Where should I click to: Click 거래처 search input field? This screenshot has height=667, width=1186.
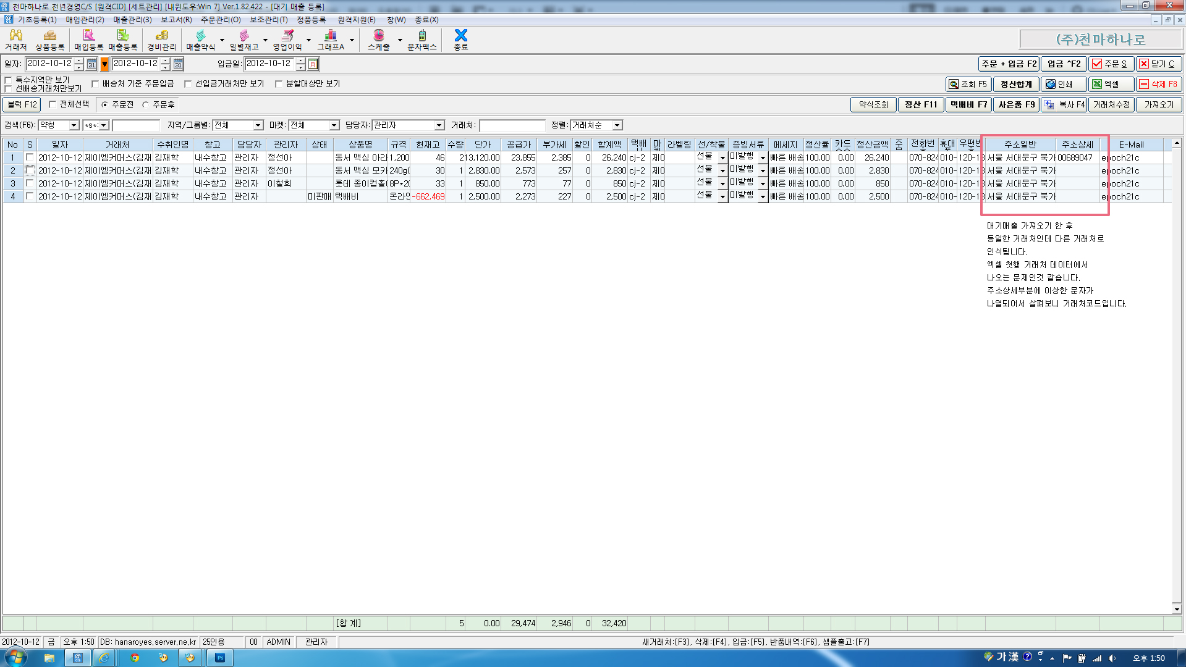click(x=512, y=125)
